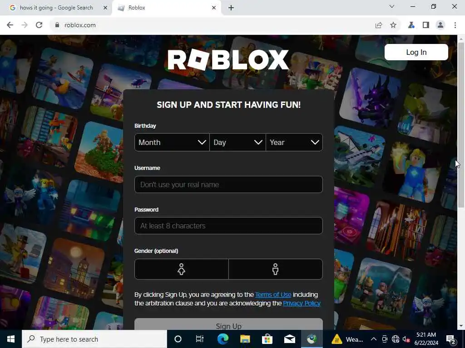
Task: Close the Roblox tab
Action: coord(214,8)
